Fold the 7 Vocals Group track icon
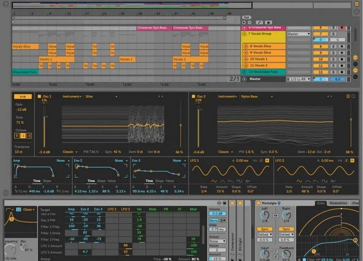 [x=244, y=34]
